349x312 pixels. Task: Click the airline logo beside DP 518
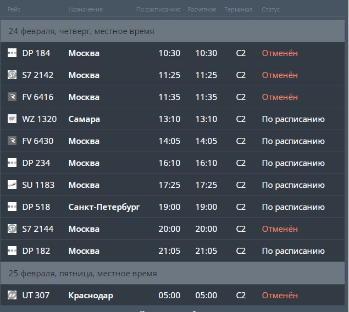(x=12, y=207)
